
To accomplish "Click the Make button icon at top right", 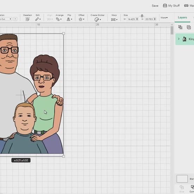I will click(186, 6).
